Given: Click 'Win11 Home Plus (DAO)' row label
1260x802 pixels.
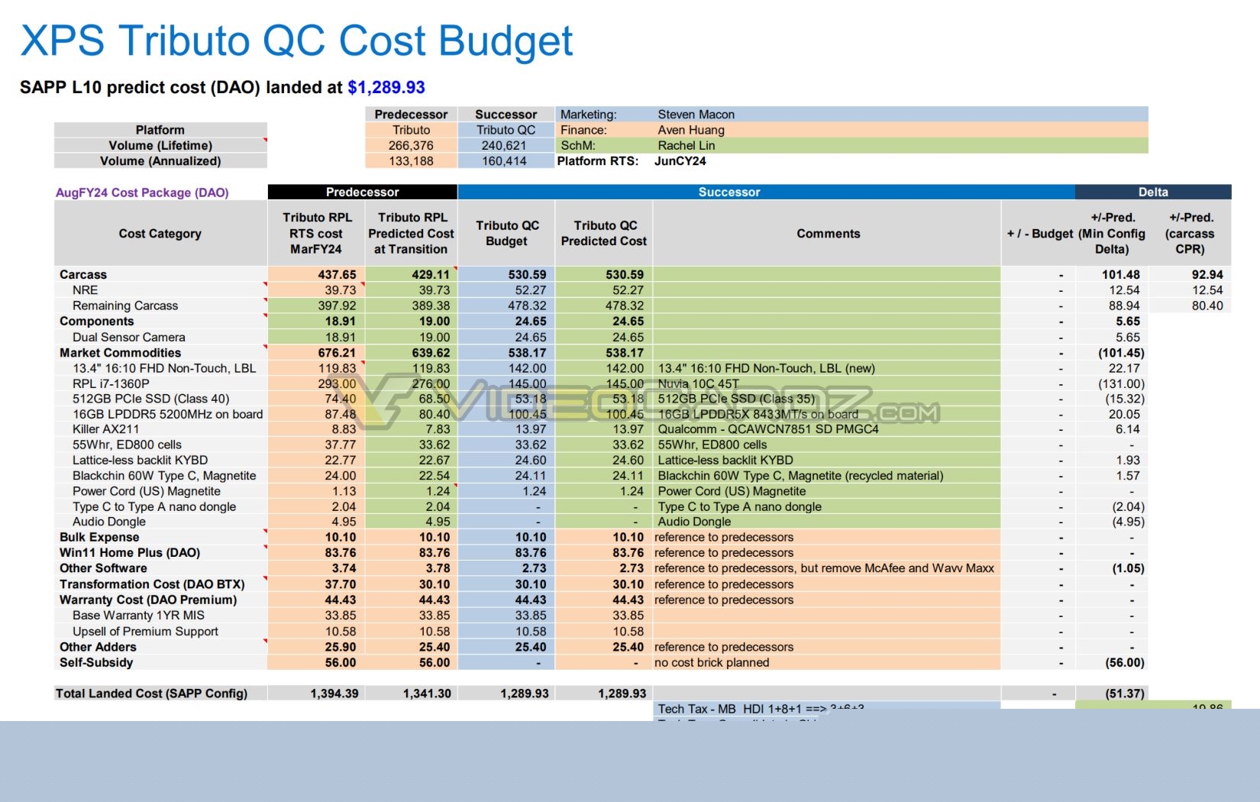Looking at the screenshot, I should [130, 552].
